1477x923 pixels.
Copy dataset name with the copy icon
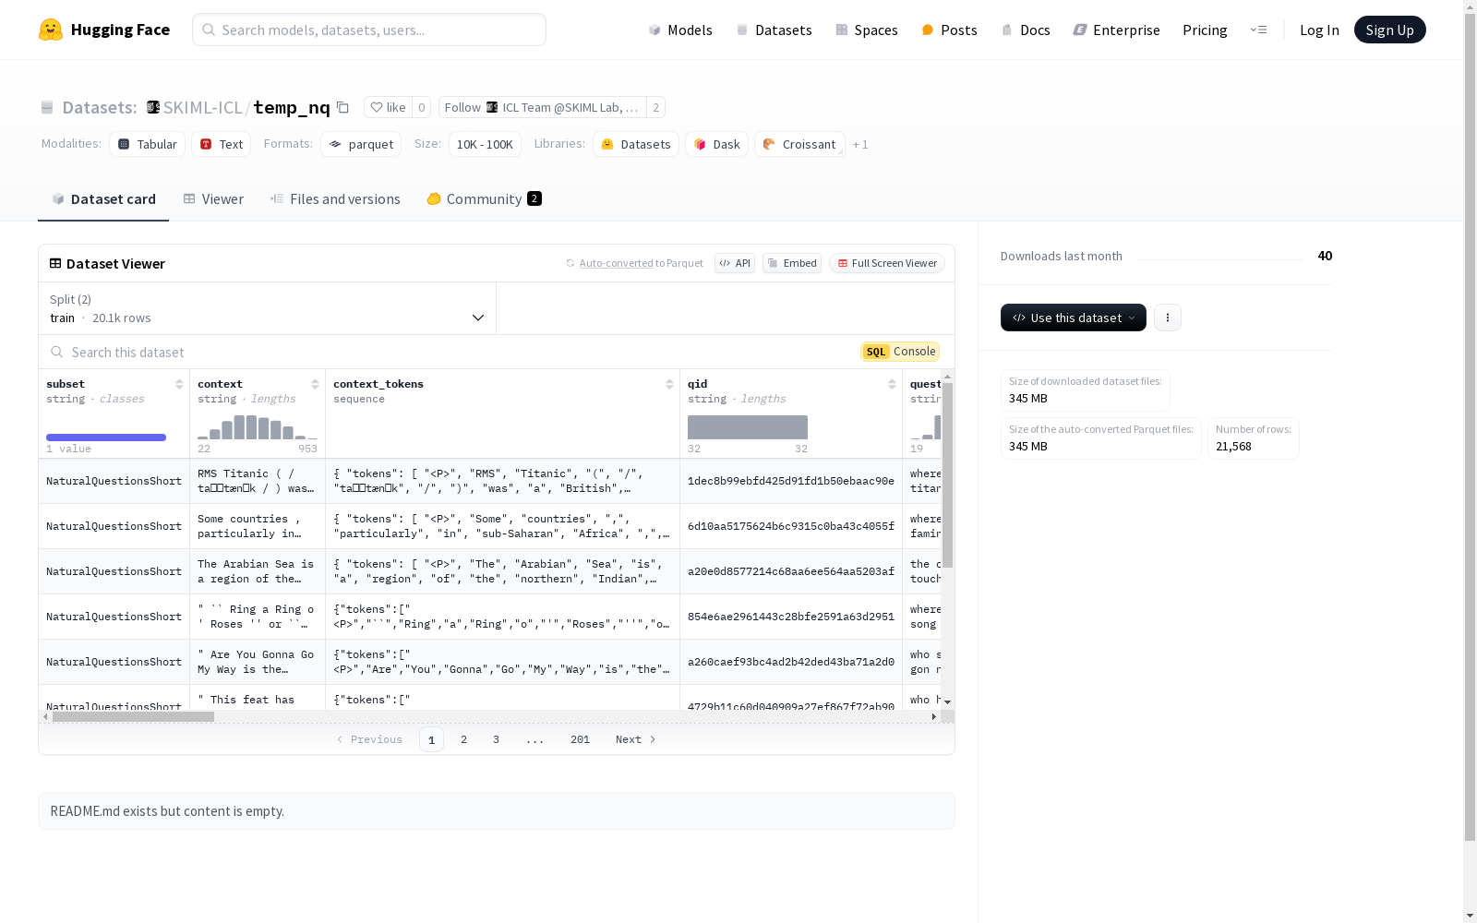(x=342, y=107)
